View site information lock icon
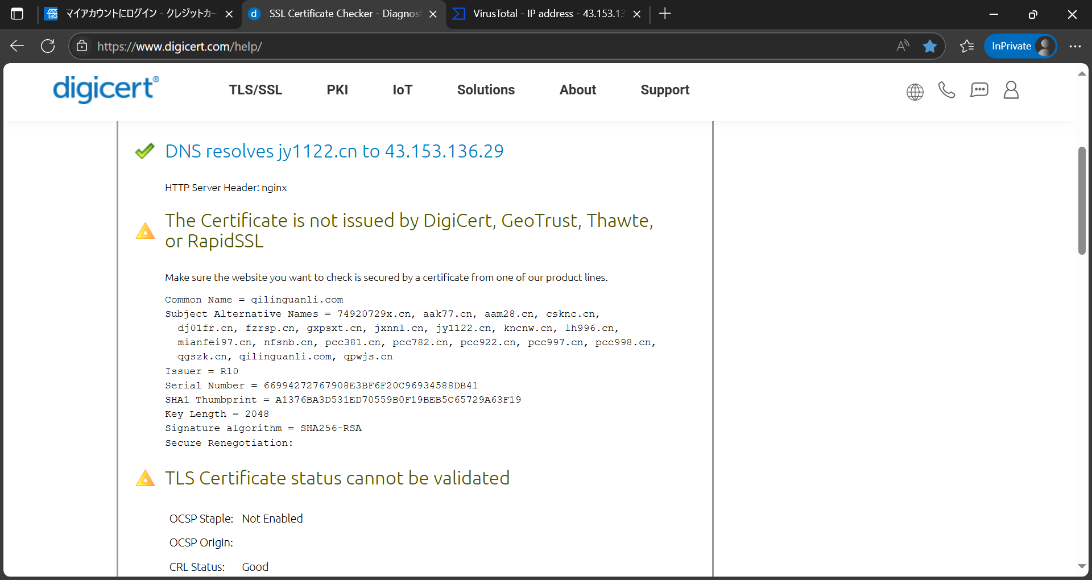The image size is (1092, 580). [82, 46]
